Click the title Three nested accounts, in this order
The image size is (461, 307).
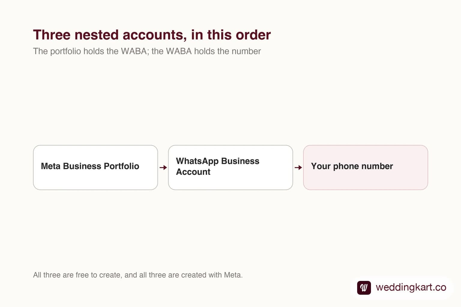[x=152, y=35]
